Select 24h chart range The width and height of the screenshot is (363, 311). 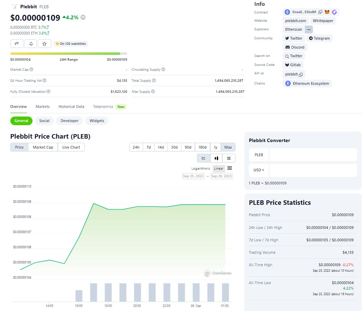click(136, 147)
